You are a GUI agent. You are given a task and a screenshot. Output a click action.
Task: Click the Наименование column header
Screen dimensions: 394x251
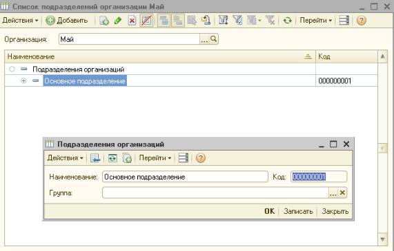160,56
